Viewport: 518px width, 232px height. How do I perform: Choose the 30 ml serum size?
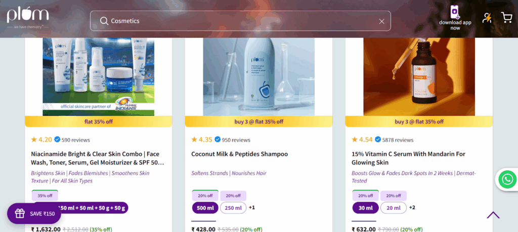click(x=365, y=208)
